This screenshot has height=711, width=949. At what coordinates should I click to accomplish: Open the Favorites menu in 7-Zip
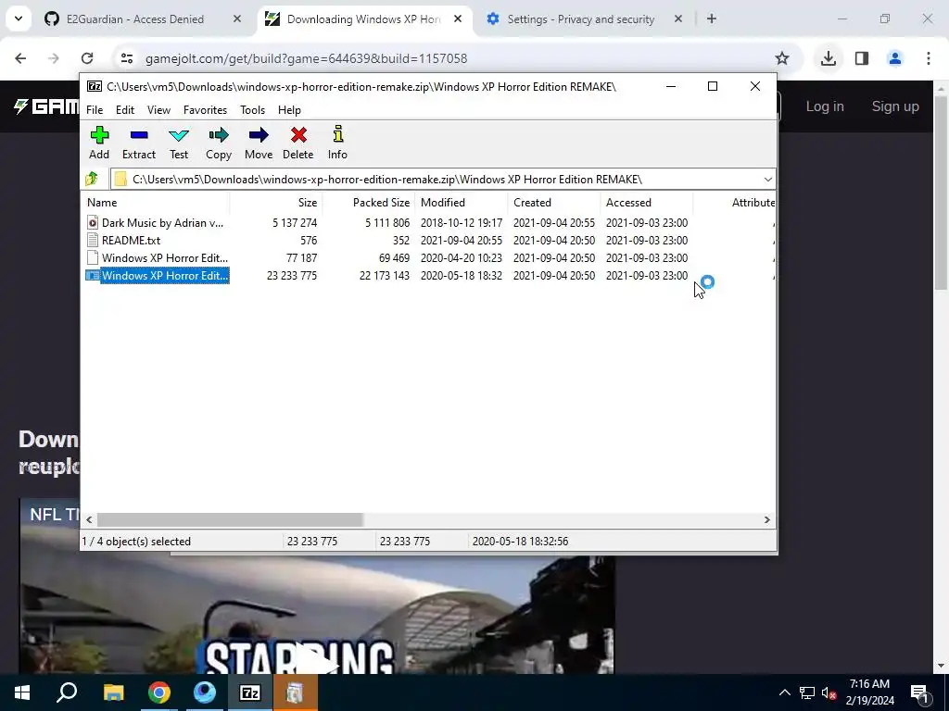coord(205,110)
